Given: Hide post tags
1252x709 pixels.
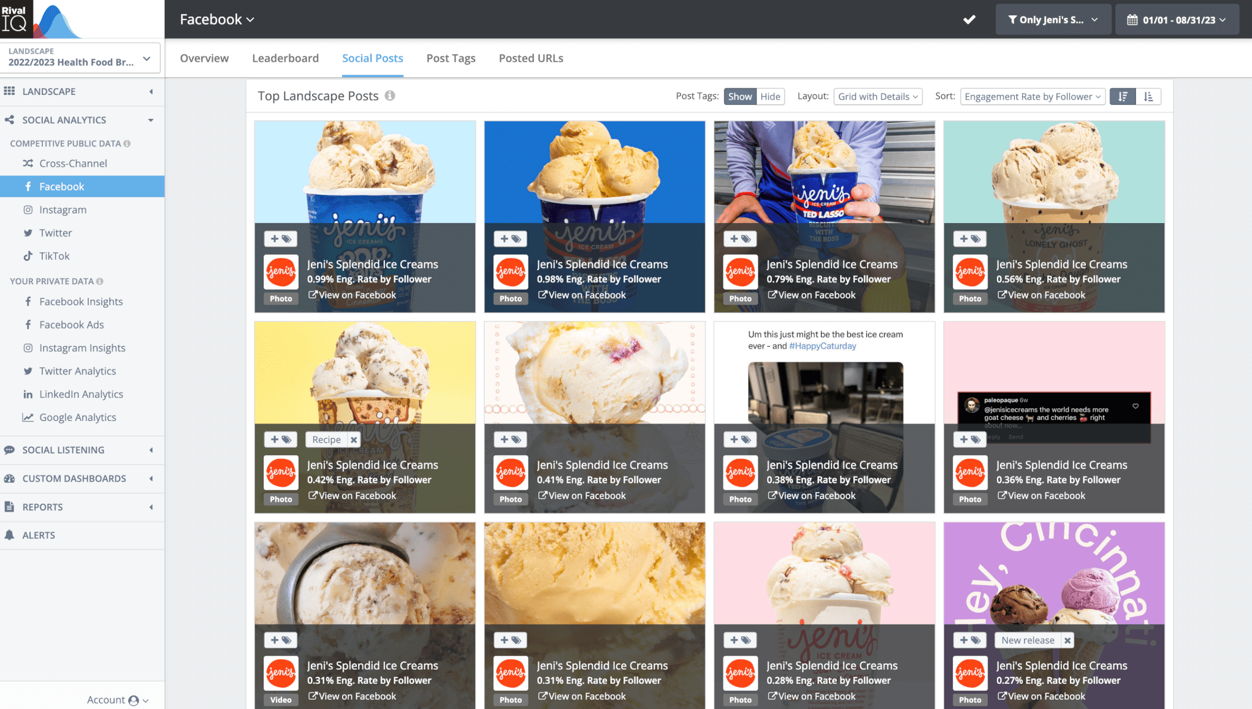Looking at the screenshot, I should click(770, 96).
